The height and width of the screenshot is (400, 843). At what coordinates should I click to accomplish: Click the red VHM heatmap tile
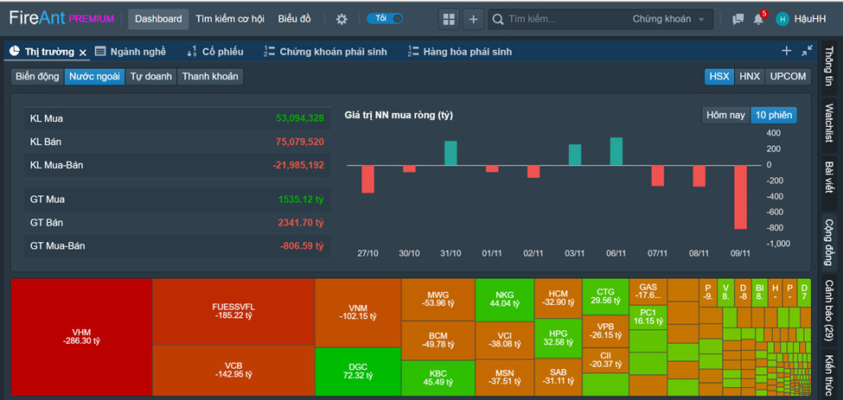click(x=80, y=336)
